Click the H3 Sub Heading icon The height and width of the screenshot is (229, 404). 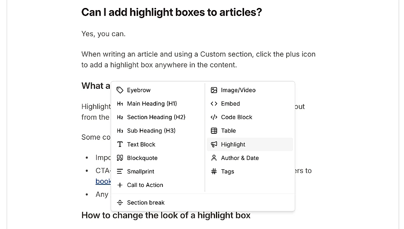pos(120,130)
